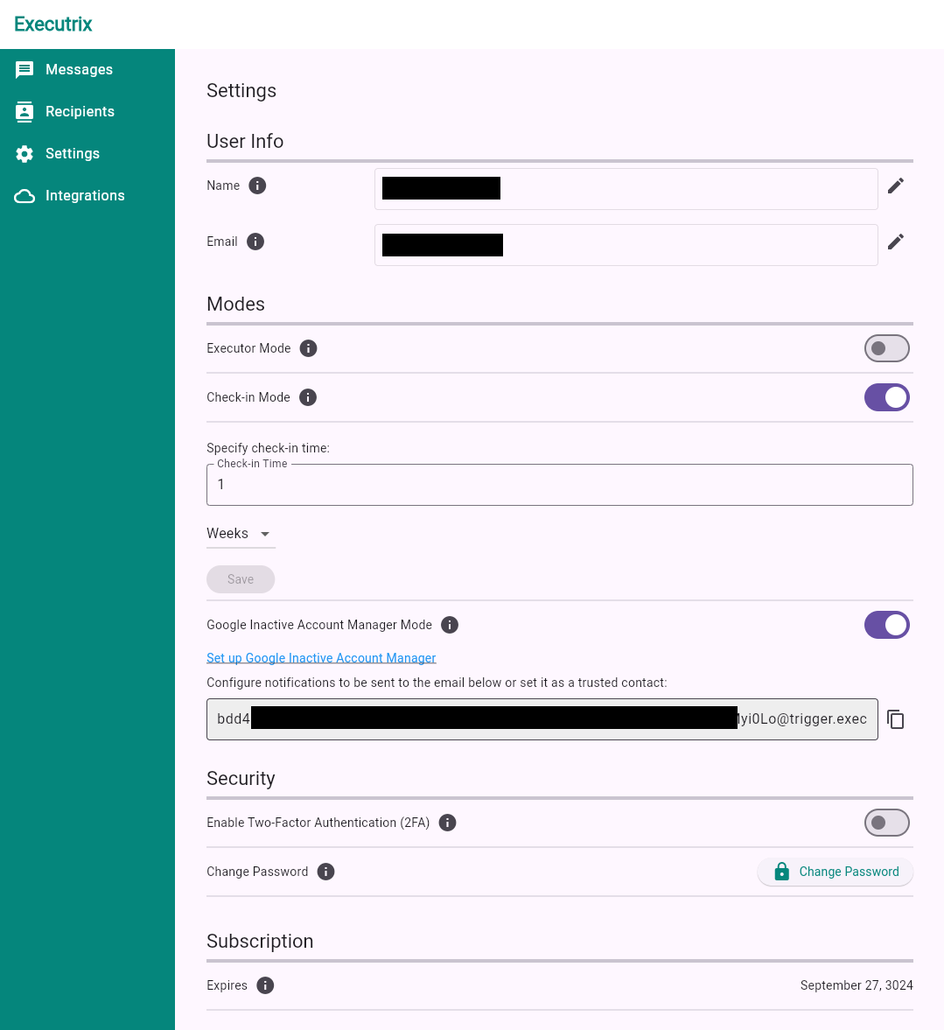Open Set up Google Inactive Account Manager link

tap(321, 658)
